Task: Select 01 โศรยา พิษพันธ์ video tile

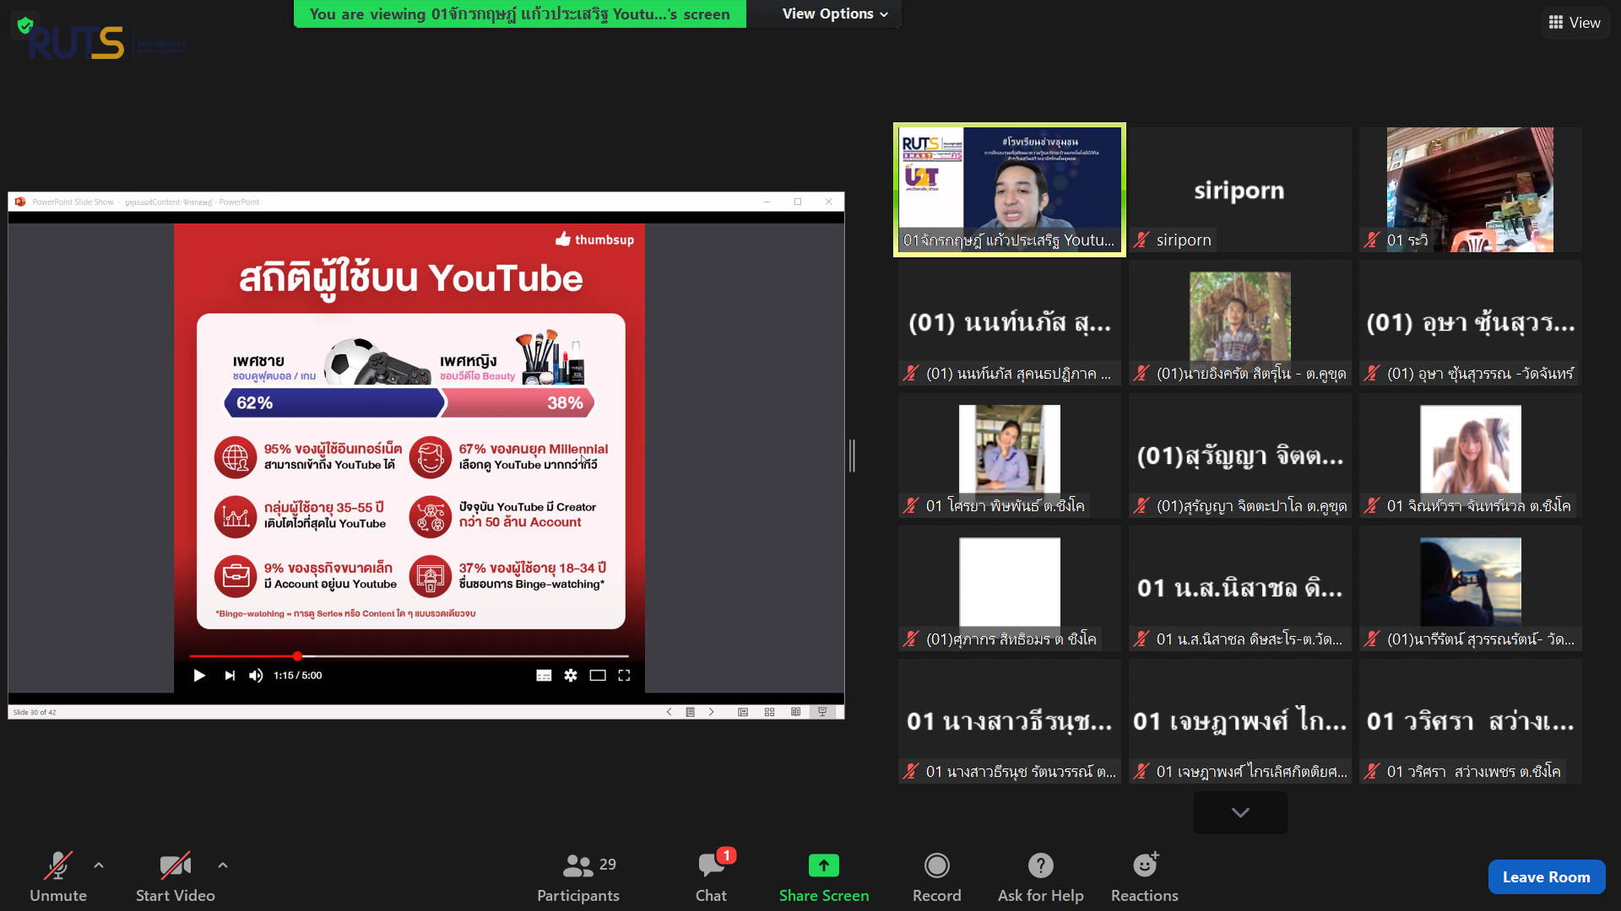Action: pyautogui.click(x=1010, y=455)
